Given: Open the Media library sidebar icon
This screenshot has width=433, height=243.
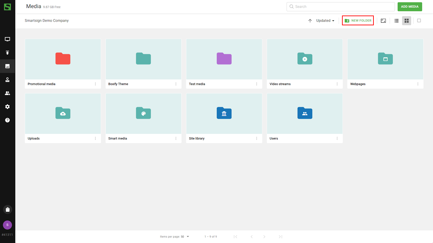Looking at the screenshot, I should pyautogui.click(x=7, y=66).
